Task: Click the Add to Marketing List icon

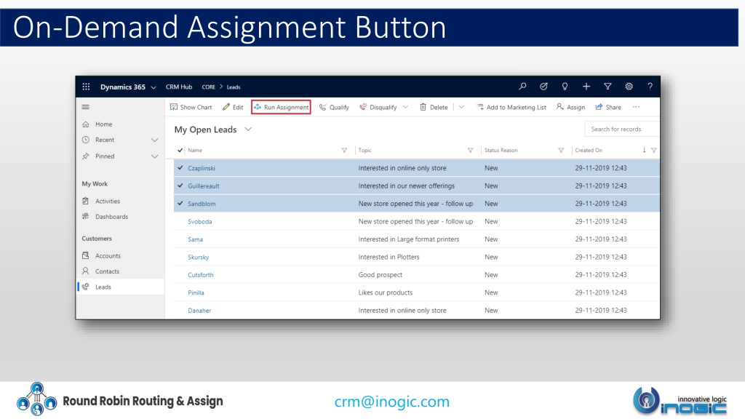Action: (480, 107)
